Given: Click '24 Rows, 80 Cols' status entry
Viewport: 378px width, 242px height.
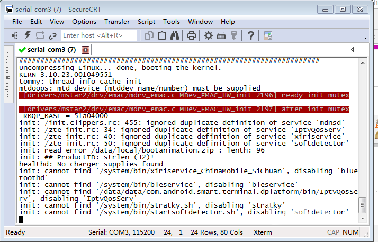Looking at the screenshot, I should [x=217, y=232].
